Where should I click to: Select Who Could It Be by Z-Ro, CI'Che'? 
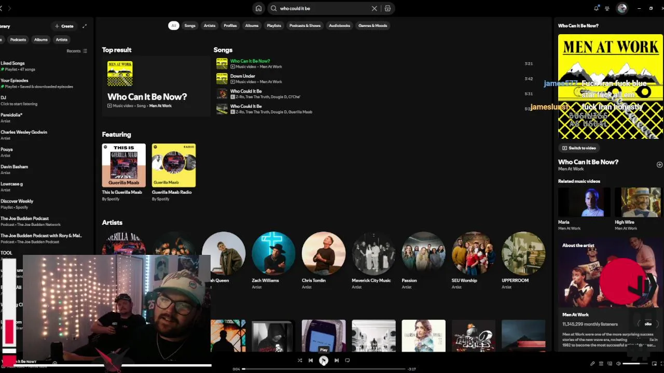tap(375, 94)
